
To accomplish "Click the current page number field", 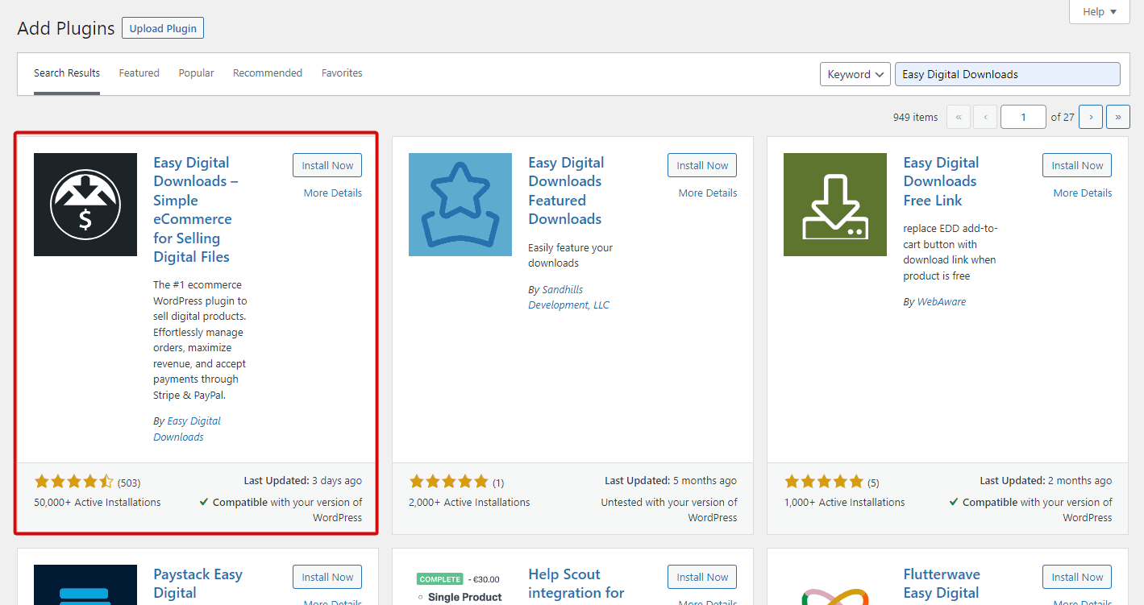I will pos(1023,117).
